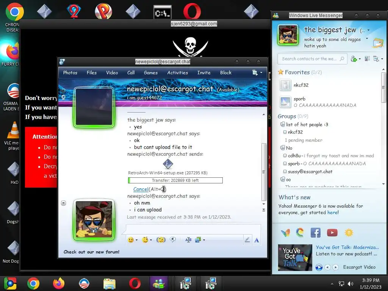
Task: Click the background picture icon in chat toolbar
Action: (x=198, y=240)
